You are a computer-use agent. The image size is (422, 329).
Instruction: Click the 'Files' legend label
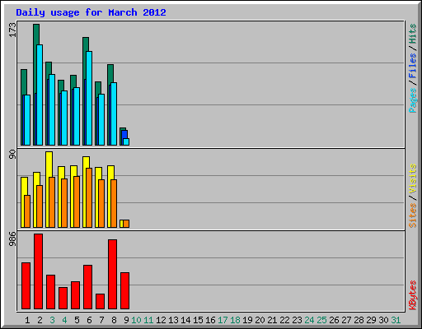[412, 66]
